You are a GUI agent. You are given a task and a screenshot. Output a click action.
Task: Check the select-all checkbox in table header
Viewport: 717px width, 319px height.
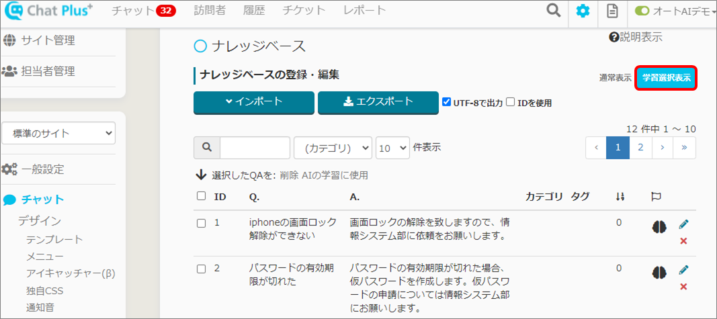coord(201,196)
